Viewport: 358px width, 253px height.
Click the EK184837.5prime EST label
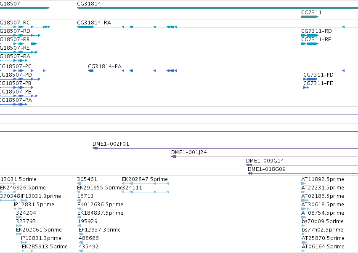coord(100,213)
